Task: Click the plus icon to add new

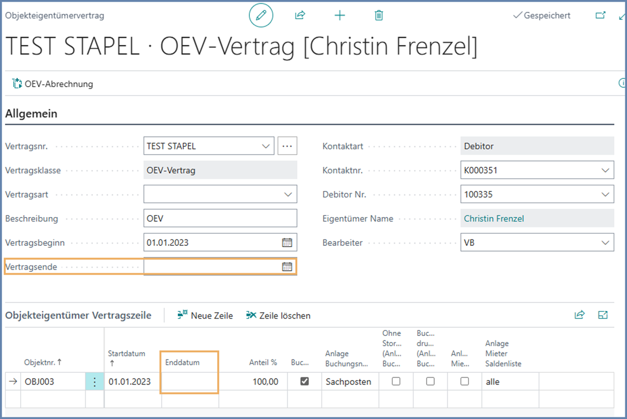Action: pyautogui.click(x=339, y=16)
